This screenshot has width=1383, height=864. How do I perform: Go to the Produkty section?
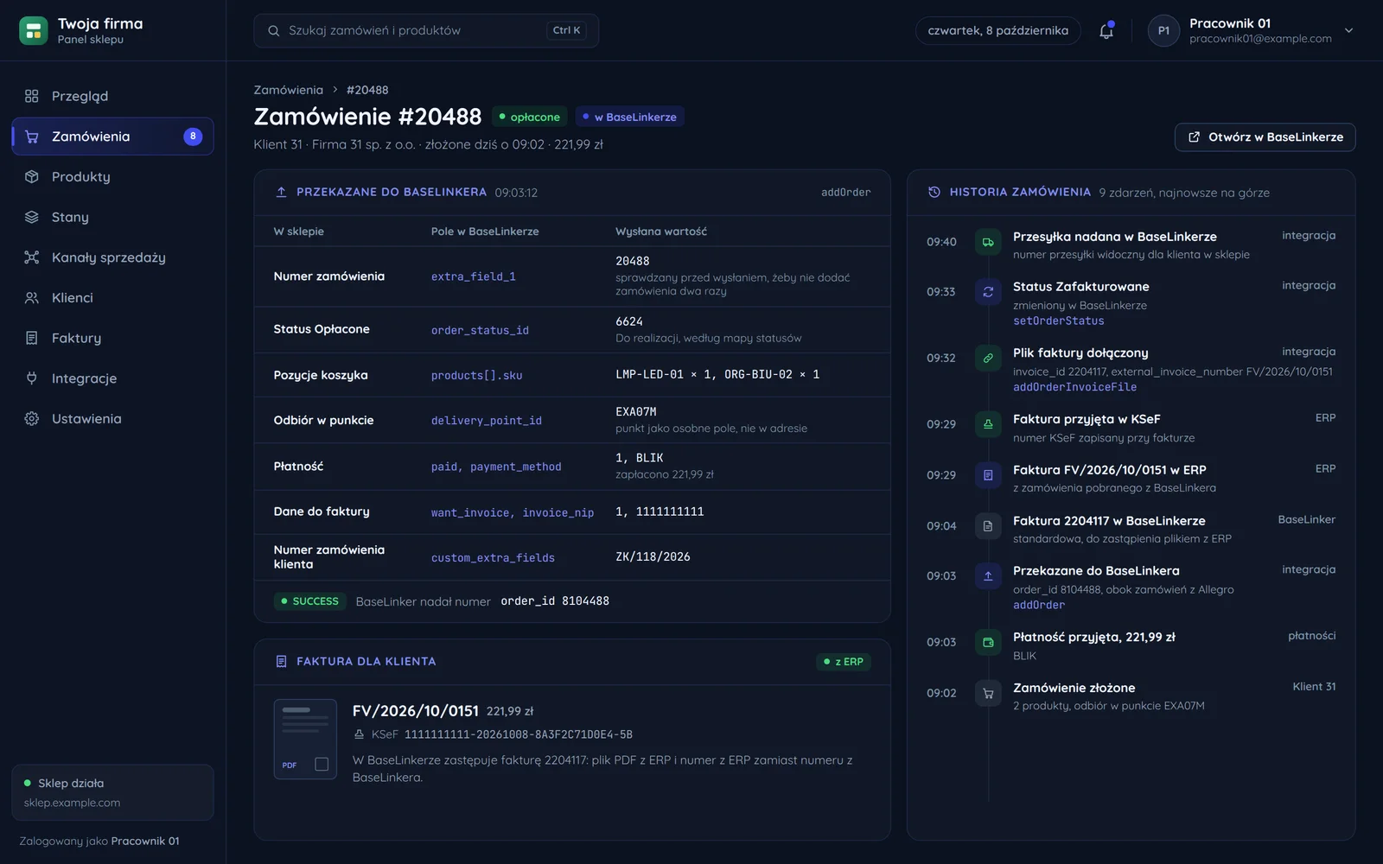coord(112,176)
